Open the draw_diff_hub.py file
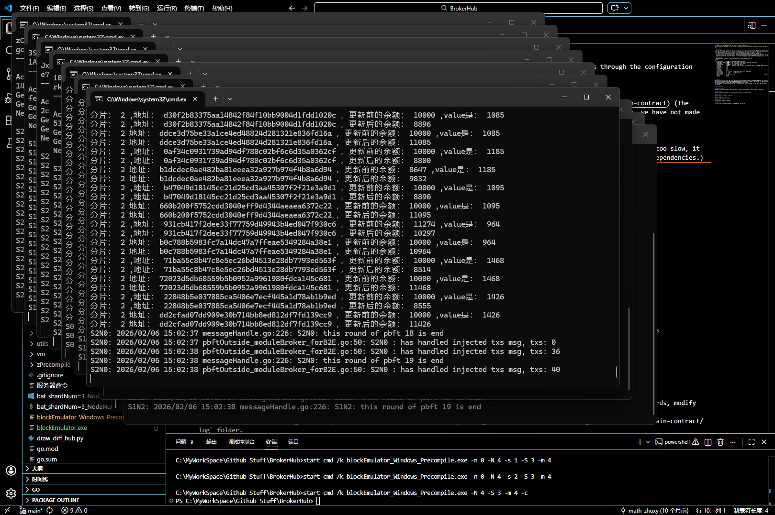This screenshot has width=775, height=515. point(60,438)
